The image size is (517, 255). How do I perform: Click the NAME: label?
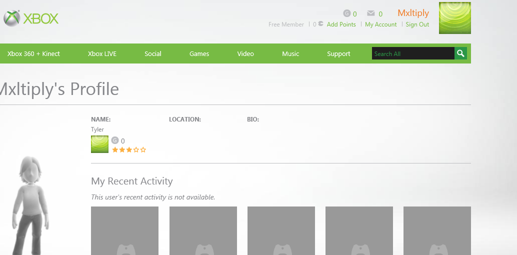(101, 119)
